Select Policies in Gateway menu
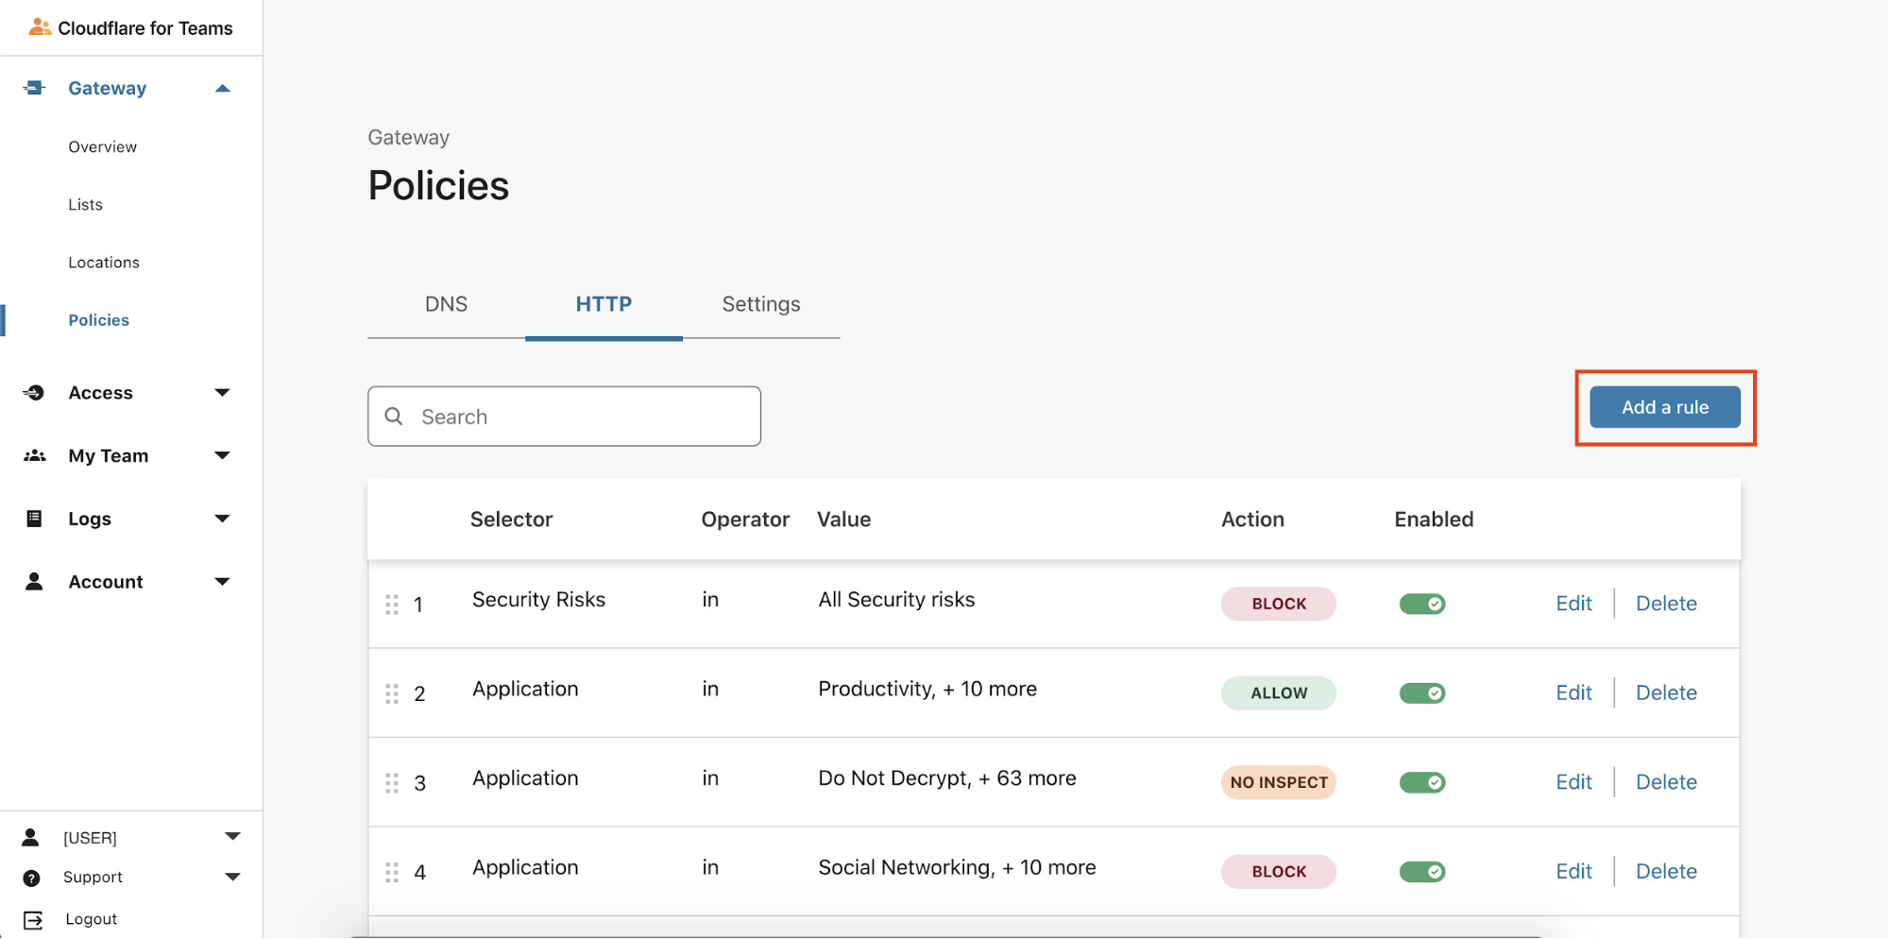The height and width of the screenshot is (939, 1888). pos(99,320)
